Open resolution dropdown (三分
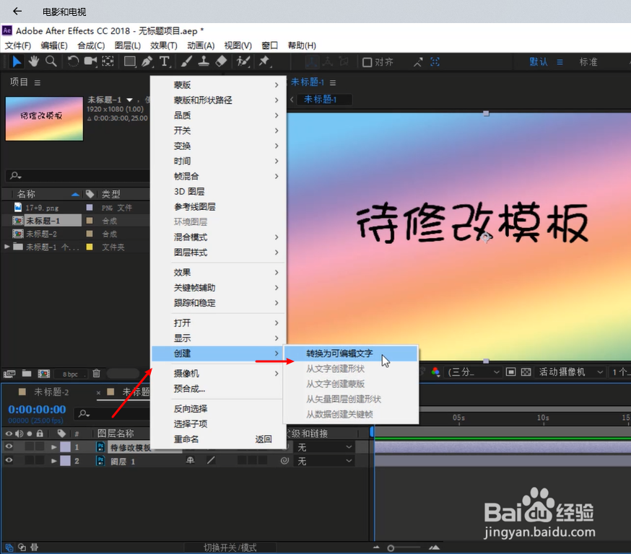Image resolution: width=631 pixels, height=554 pixels. point(474,372)
